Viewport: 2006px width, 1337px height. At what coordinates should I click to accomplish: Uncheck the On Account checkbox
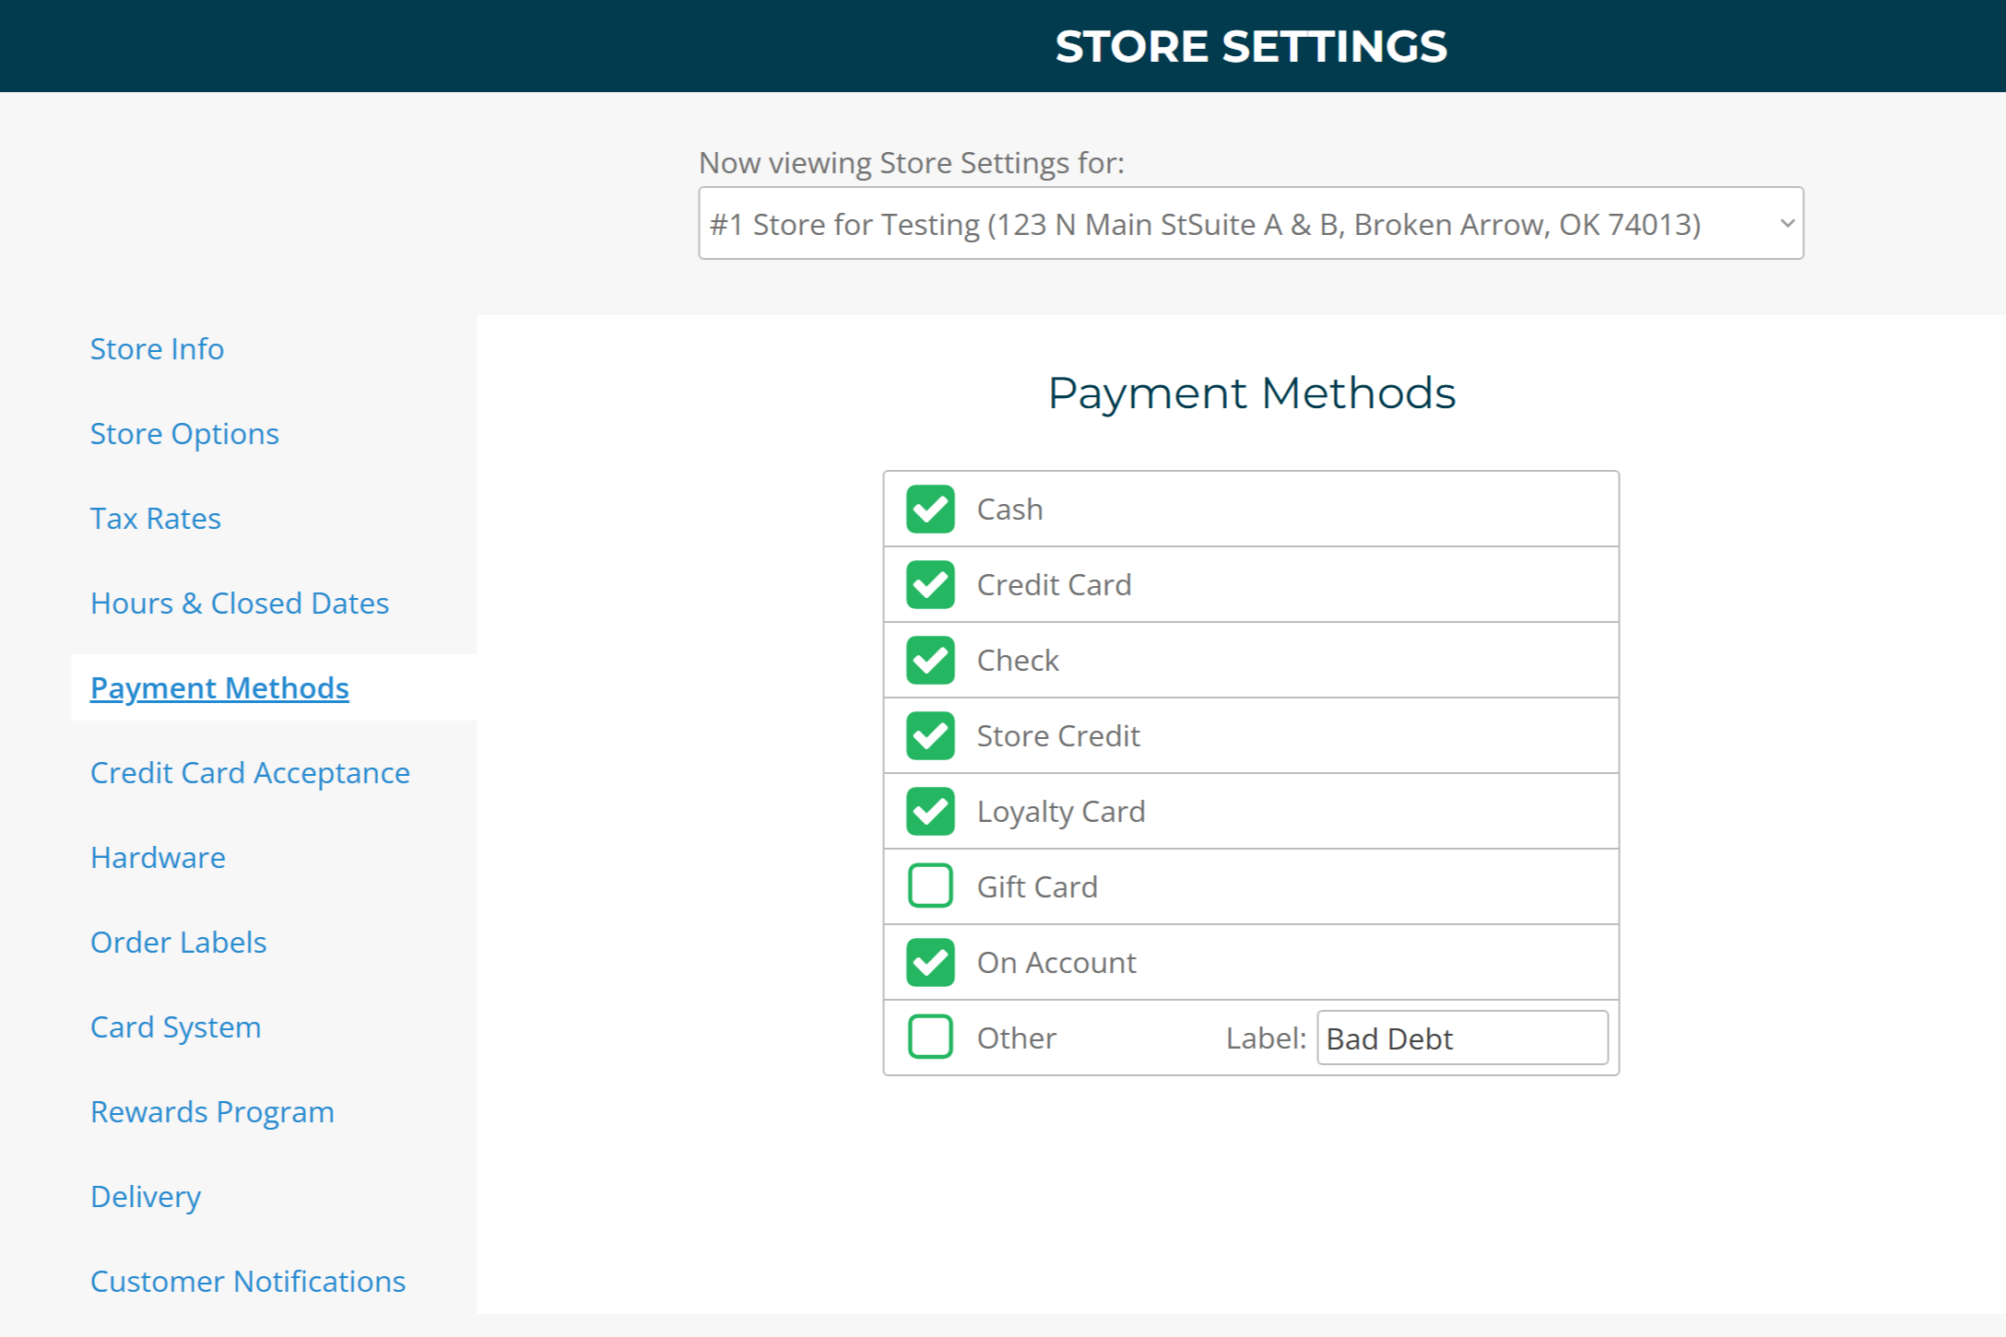tap(929, 963)
